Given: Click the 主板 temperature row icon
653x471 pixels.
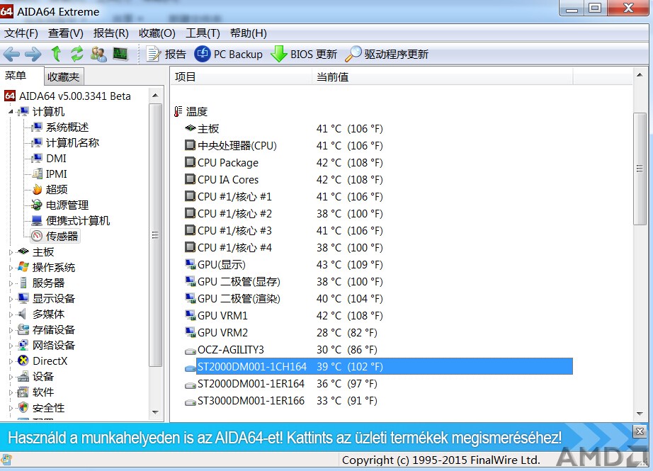Looking at the screenshot, I should click(x=191, y=128).
